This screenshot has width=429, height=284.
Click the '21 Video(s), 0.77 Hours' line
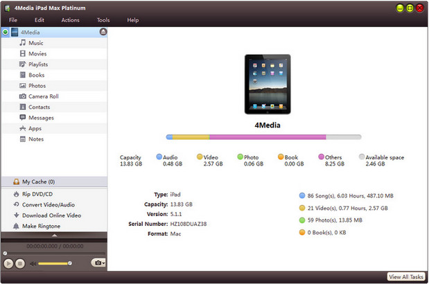tap(348, 208)
